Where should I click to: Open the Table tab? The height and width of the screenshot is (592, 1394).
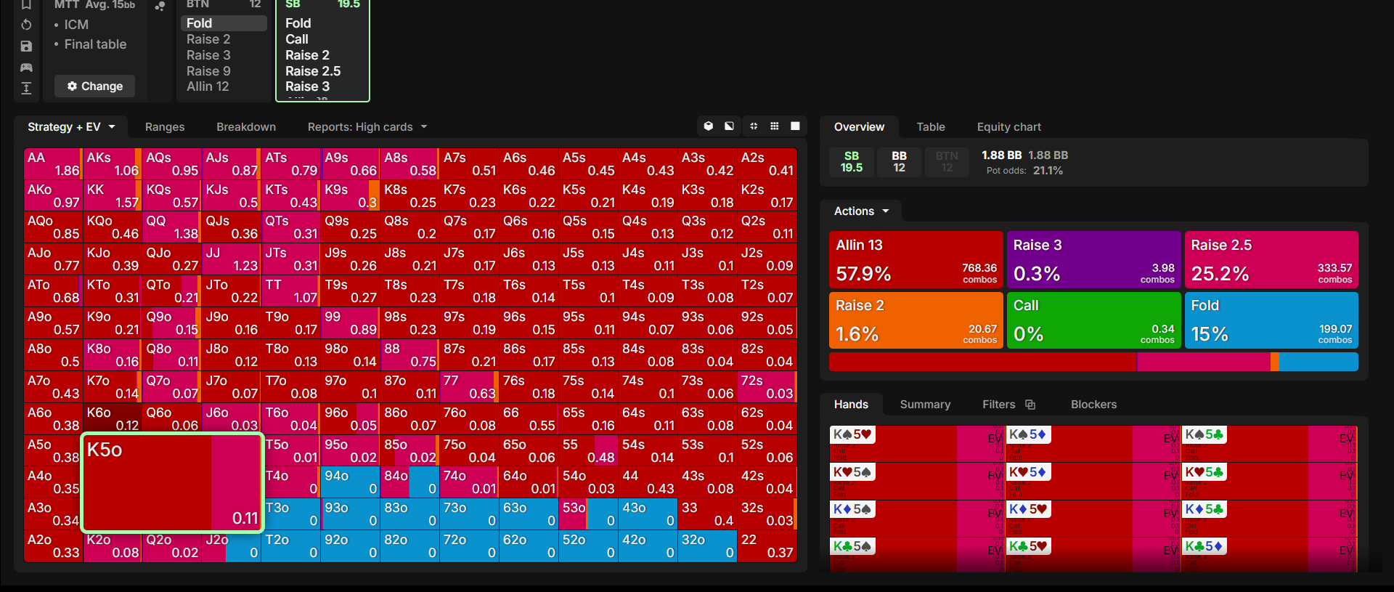pos(931,127)
